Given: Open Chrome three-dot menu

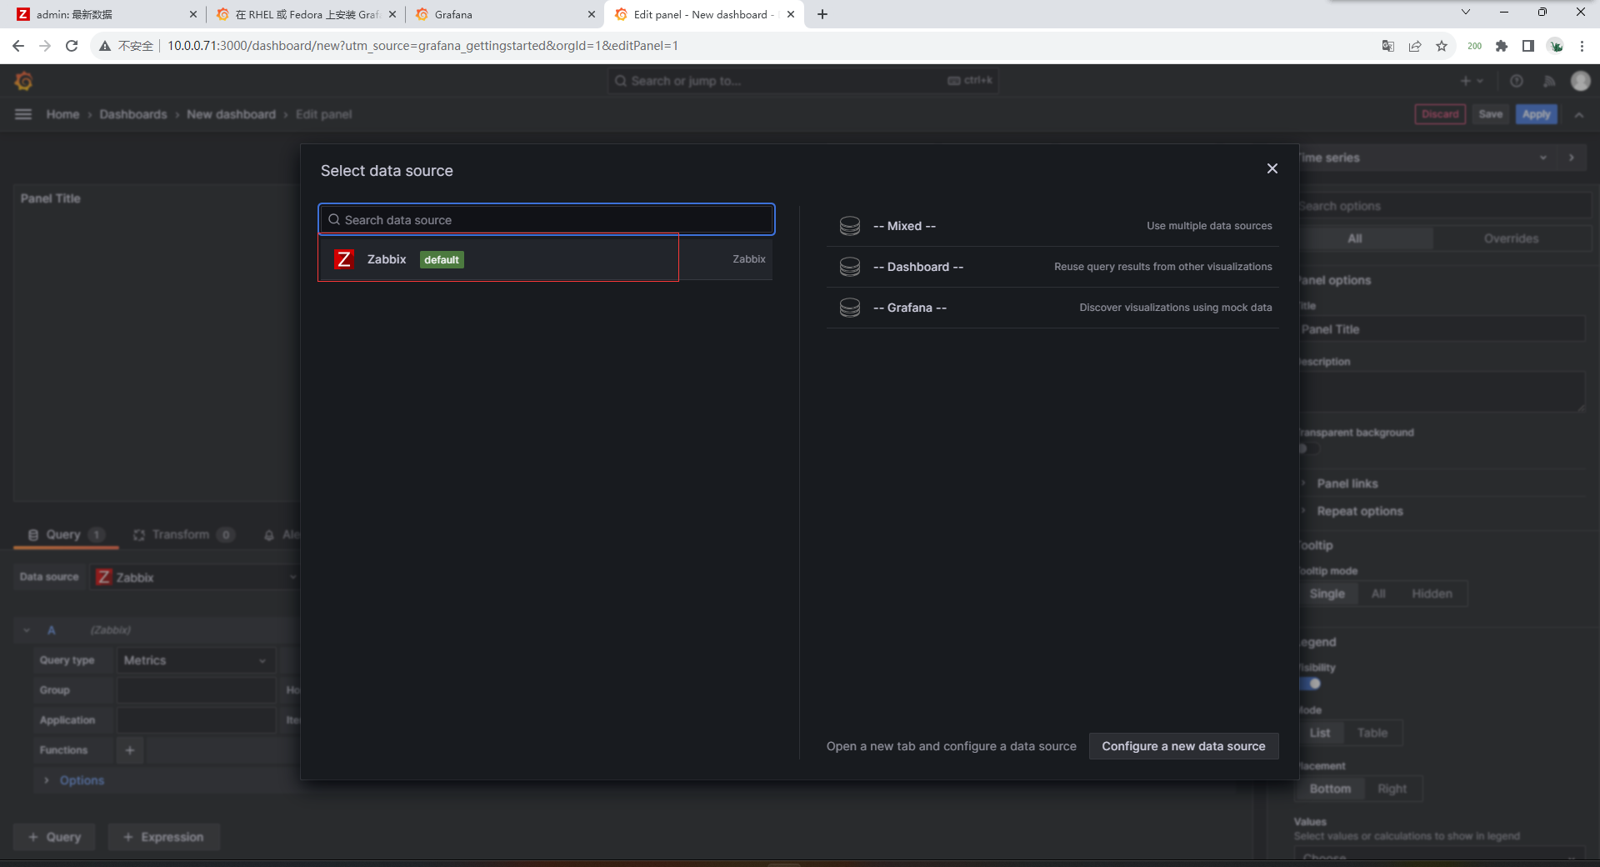Looking at the screenshot, I should pos(1582,46).
